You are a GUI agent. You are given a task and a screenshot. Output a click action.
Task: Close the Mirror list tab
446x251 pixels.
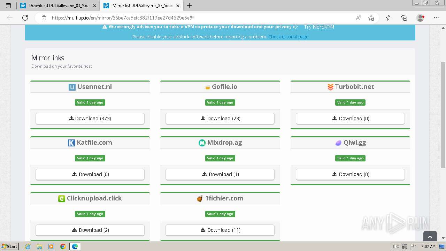[x=178, y=6]
